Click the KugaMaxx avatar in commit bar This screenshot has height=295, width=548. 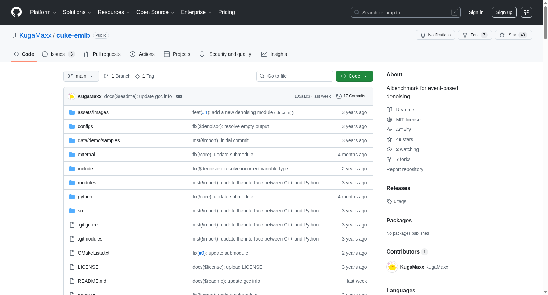[72, 96]
